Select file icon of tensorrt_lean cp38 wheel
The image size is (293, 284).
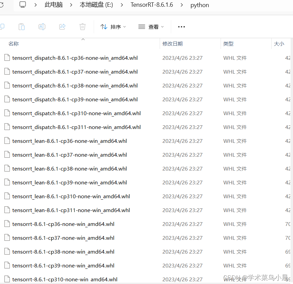pos(7,169)
